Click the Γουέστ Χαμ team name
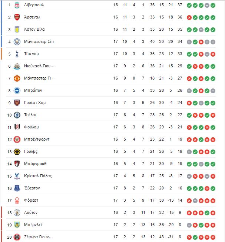225x242 pixels. 35,102
